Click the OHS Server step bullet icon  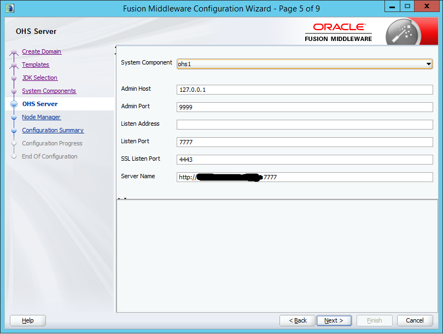14,104
